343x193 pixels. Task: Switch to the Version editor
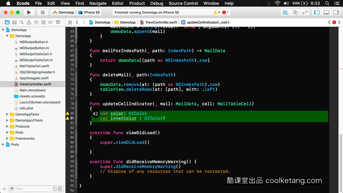pos(305,12)
